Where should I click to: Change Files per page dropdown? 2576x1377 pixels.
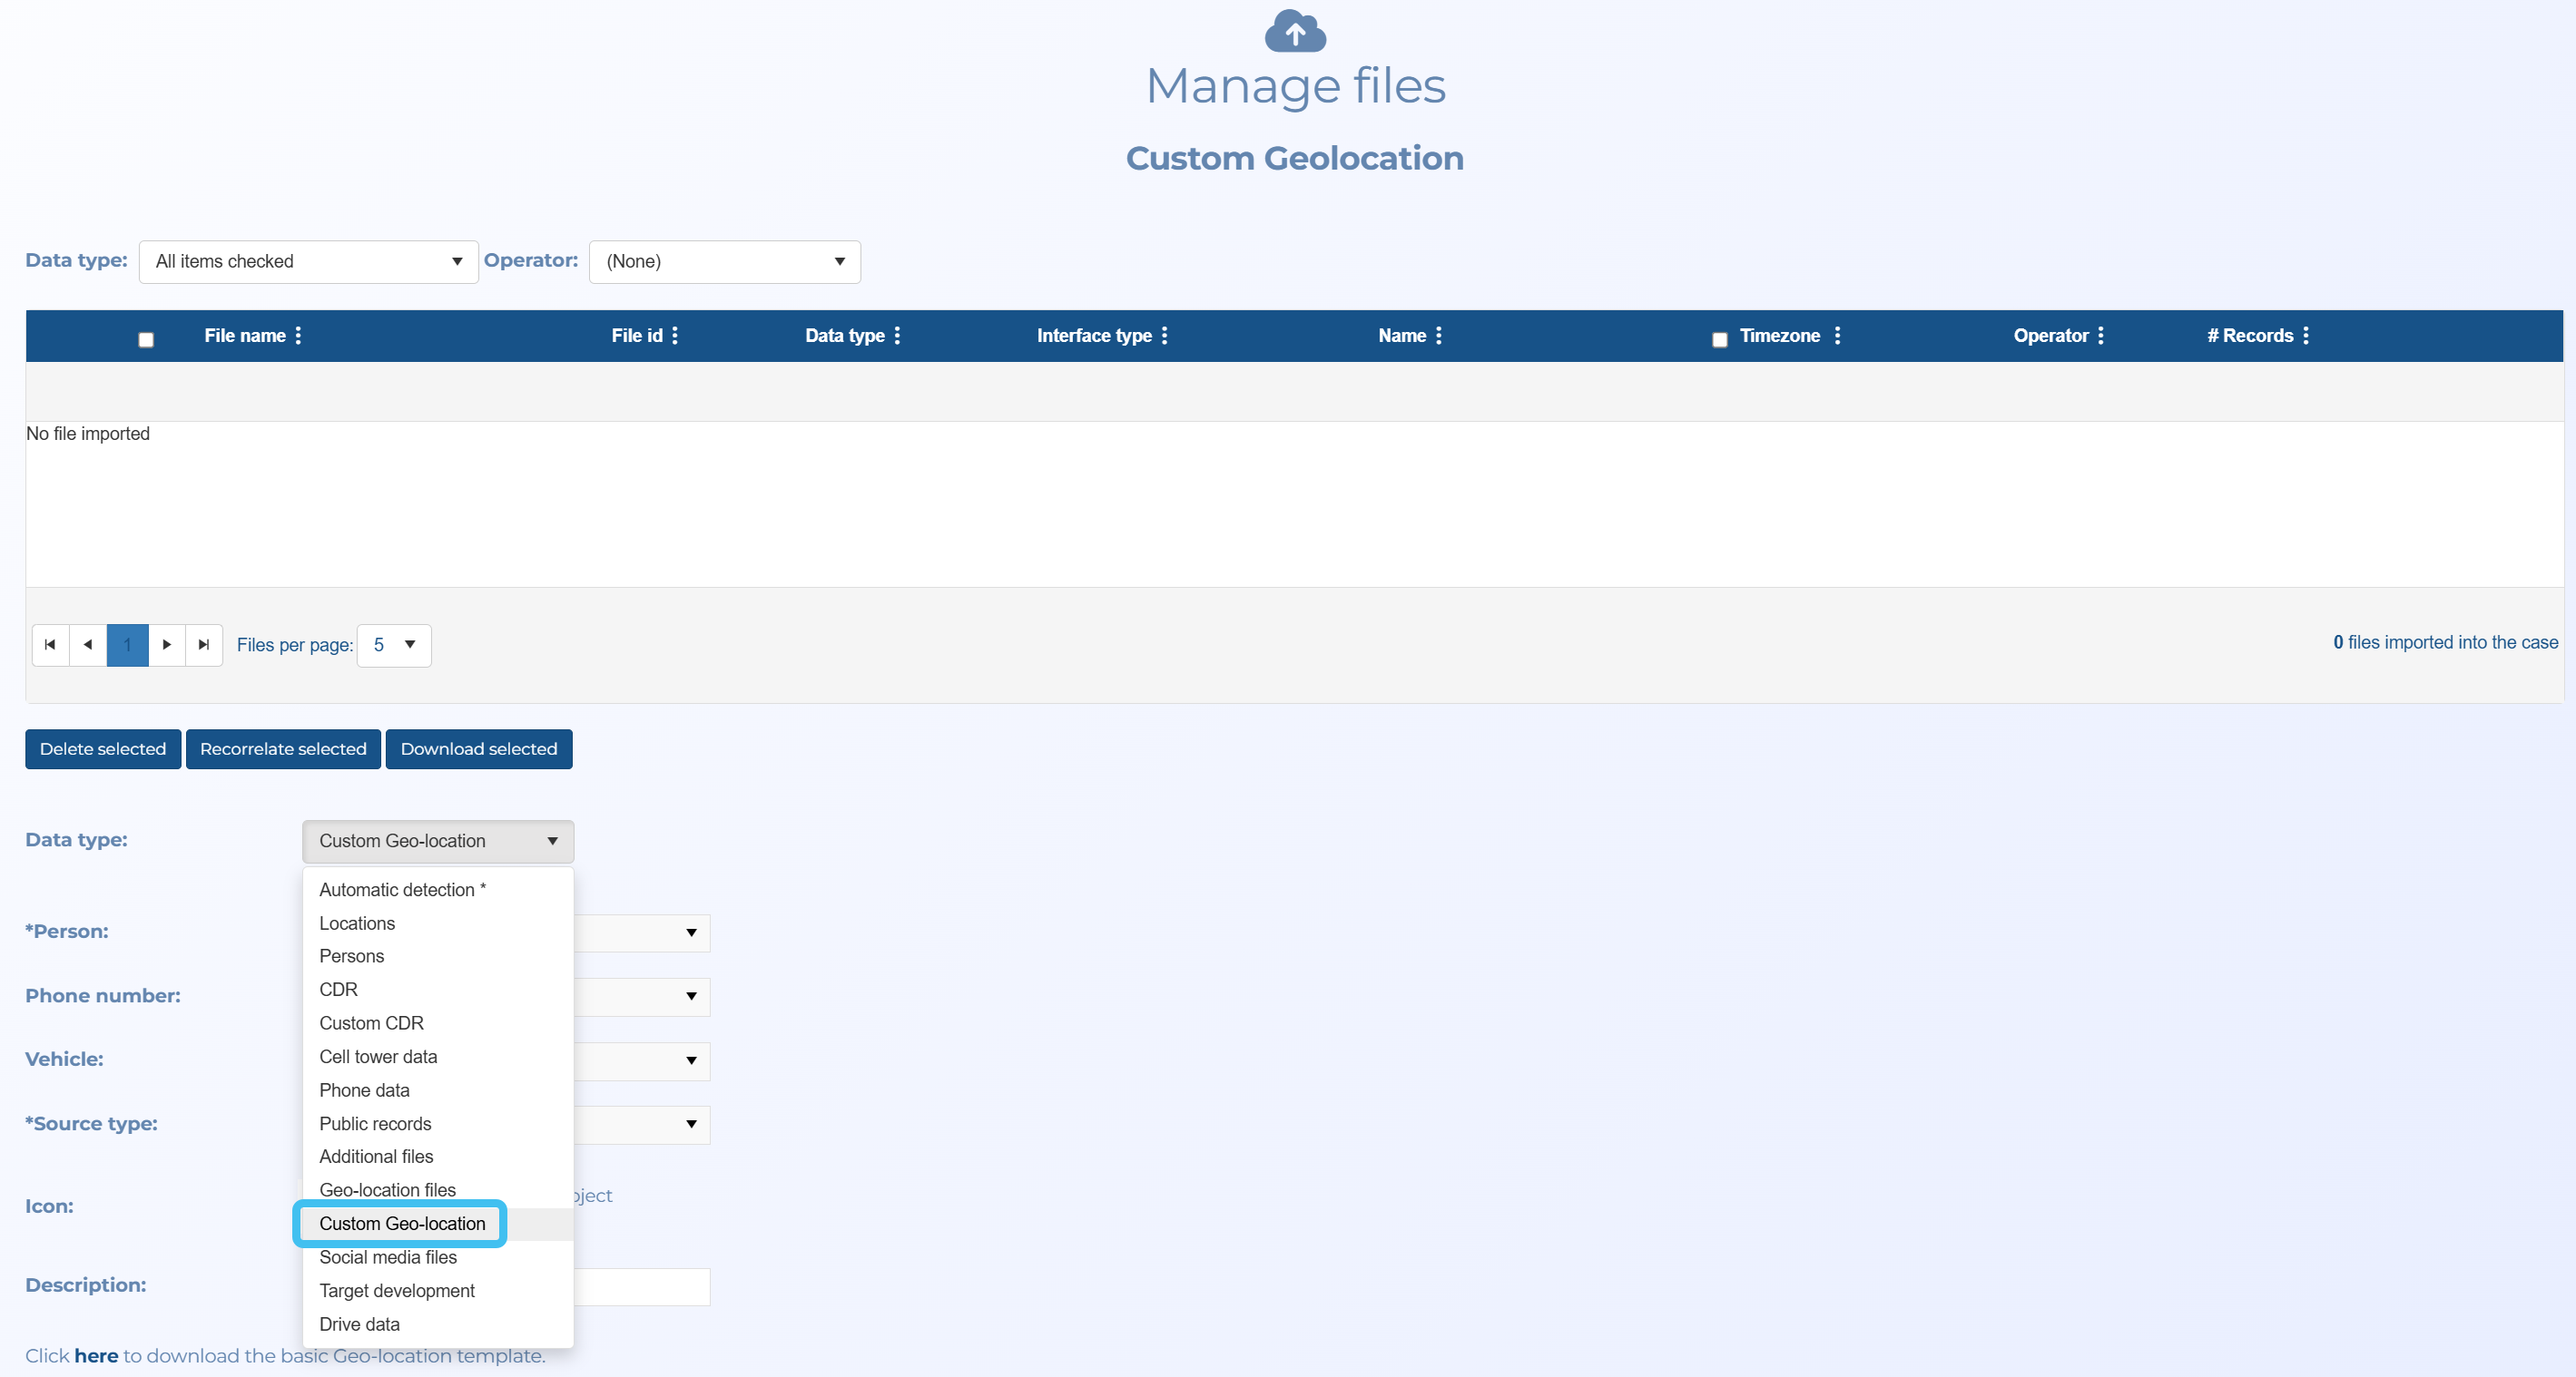(394, 646)
